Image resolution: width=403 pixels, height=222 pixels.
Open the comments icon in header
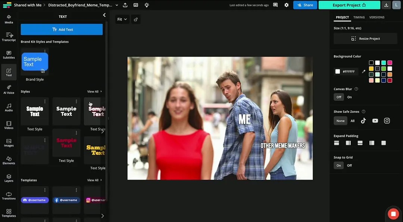(x=275, y=5)
